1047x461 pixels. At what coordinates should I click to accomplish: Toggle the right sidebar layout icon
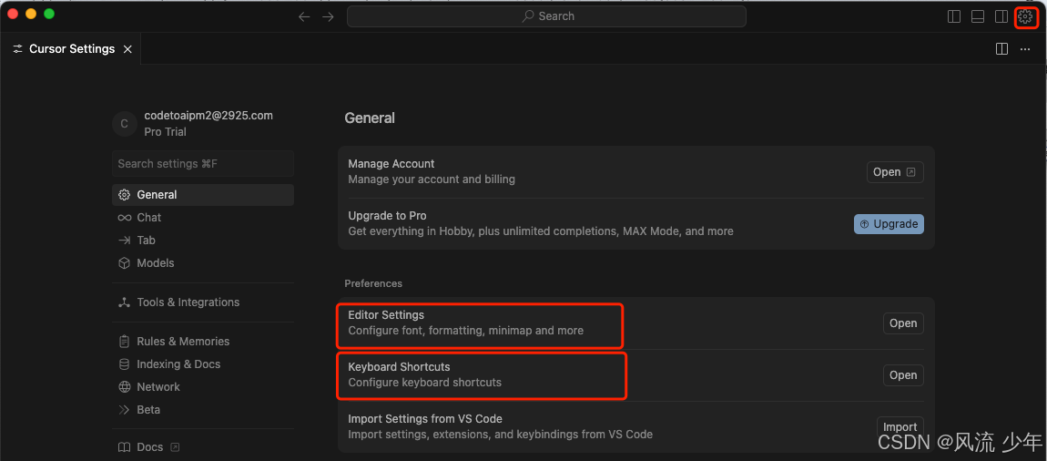(1001, 16)
